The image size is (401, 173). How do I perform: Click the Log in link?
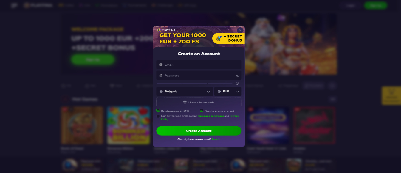(216, 139)
